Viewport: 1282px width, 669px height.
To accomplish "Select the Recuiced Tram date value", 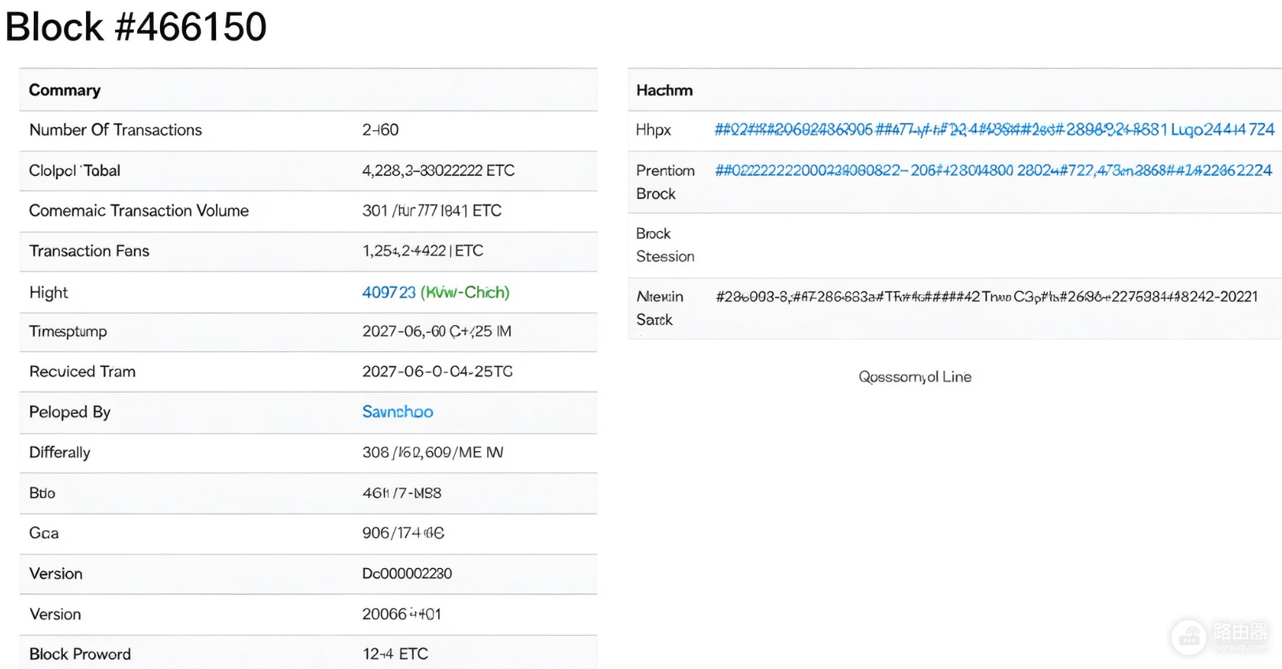I will pos(438,372).
